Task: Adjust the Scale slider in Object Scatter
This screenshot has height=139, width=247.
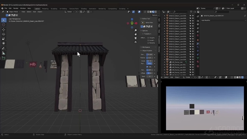Action: 149,61
